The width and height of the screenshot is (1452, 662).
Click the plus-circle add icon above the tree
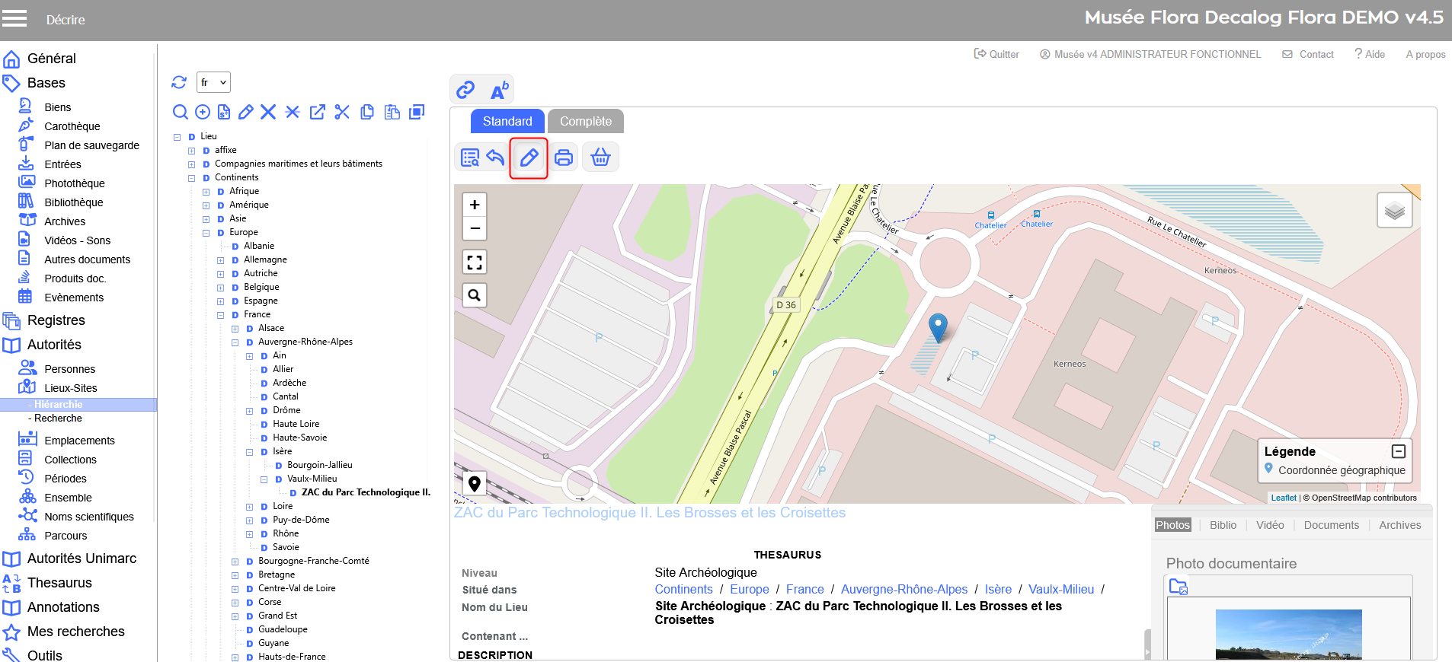click(203, 113)
